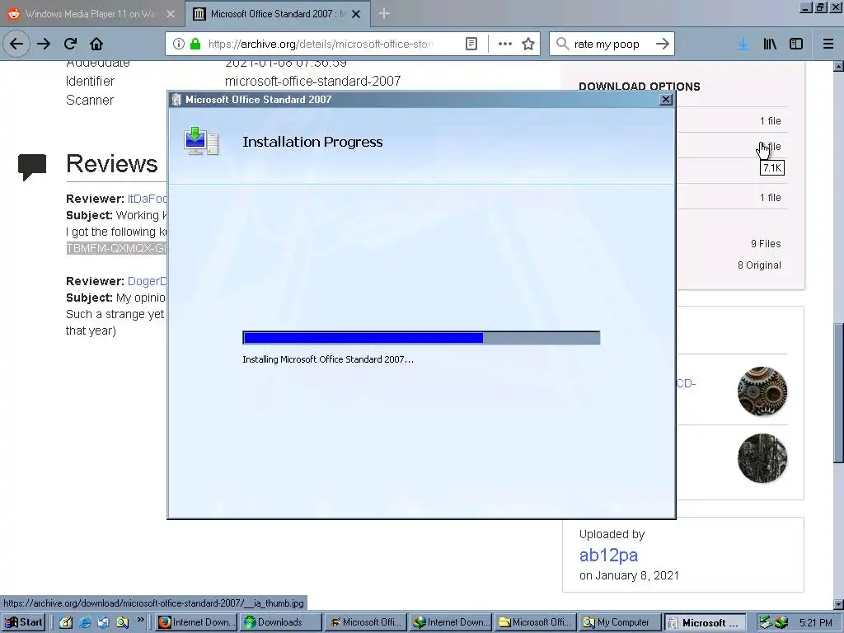Click the browser forward arrow

point(44,44)
